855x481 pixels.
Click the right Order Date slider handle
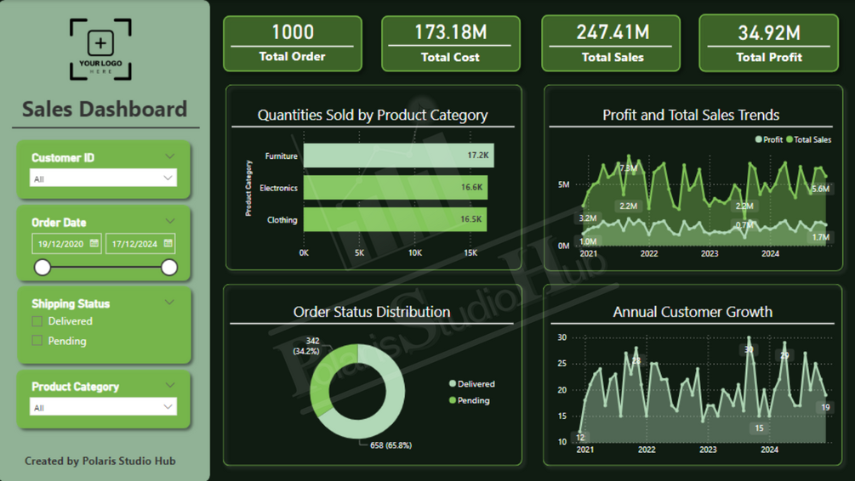[x=169, y=268]
